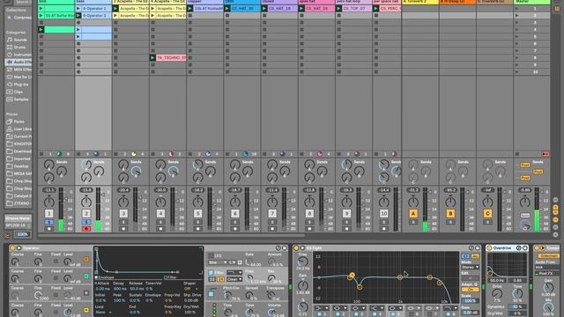Click the Overdrive Drive knob
The width and height of the screenshot is (564, 317).
497,293
